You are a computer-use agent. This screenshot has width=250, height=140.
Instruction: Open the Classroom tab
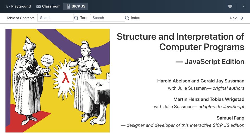48,6
